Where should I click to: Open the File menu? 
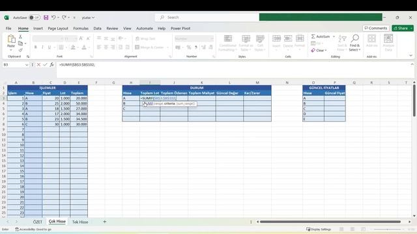click(x=8, y=29)
